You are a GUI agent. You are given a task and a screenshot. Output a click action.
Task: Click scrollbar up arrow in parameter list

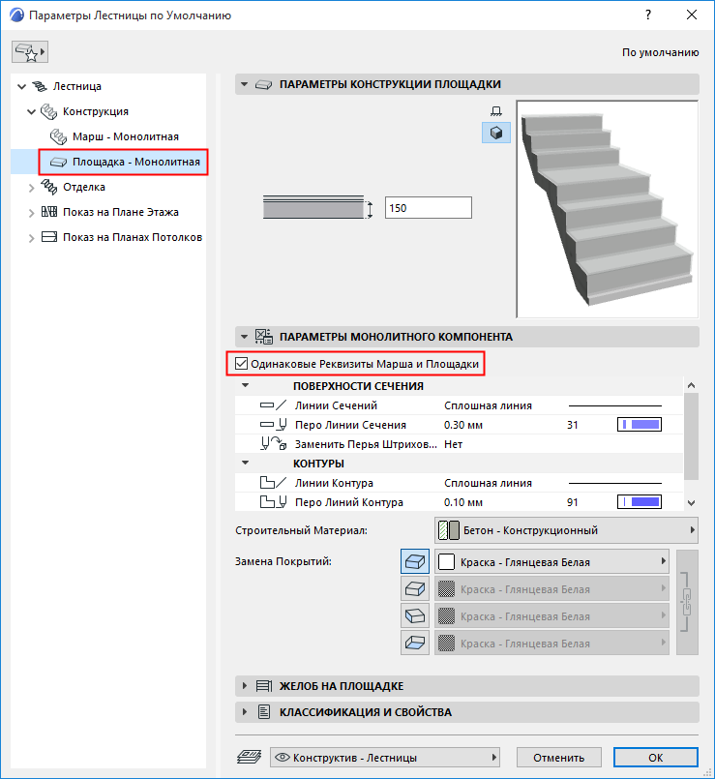click(x=691, y=385)
